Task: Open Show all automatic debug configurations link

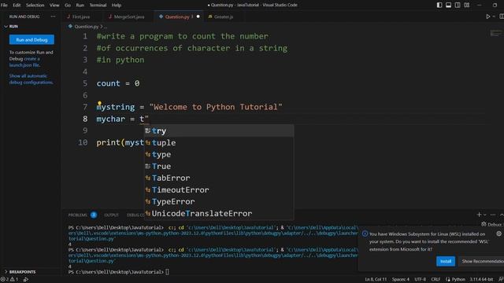Action: click(x=31, y=79)
